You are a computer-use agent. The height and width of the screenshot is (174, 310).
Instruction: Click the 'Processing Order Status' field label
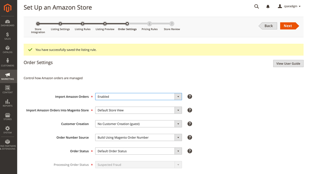pyautogui.click(x=71, y=165)
